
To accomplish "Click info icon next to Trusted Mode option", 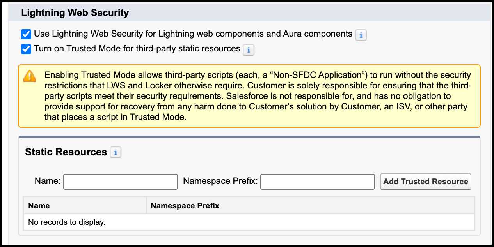I will coord(249,50).
